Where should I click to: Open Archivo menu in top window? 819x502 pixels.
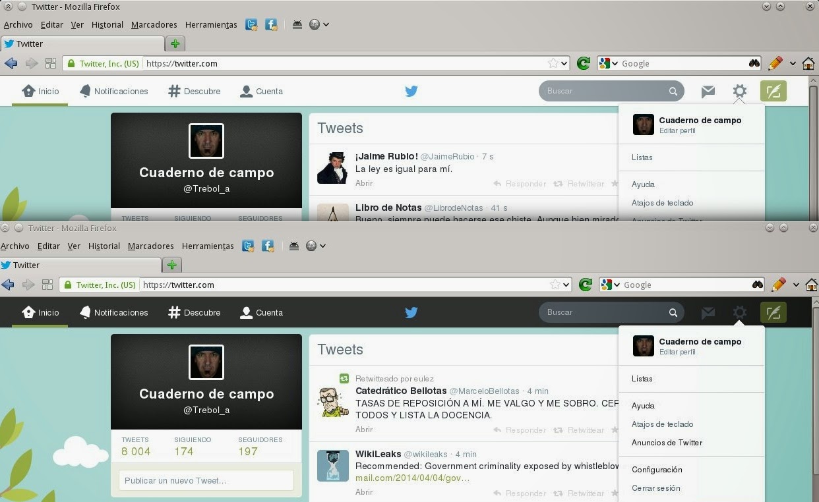tap(18, 24)
